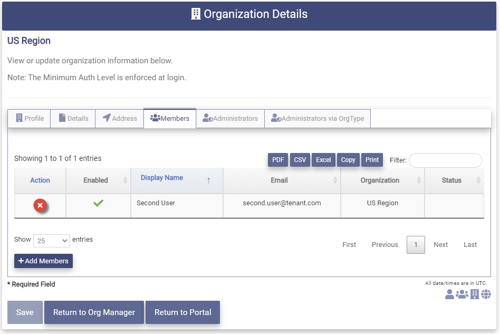Screen dimensions: 500x334
Task: Click the Add Members button
Action: (x=43, y=261)
